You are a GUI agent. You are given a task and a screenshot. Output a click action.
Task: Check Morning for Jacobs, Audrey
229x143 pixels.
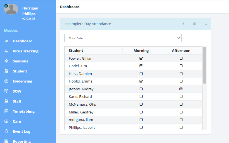click(141, 89)
